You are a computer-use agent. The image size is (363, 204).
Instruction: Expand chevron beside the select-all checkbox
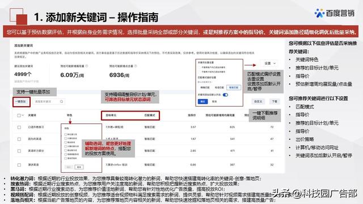pyautogui.click(x=23, y=115)
